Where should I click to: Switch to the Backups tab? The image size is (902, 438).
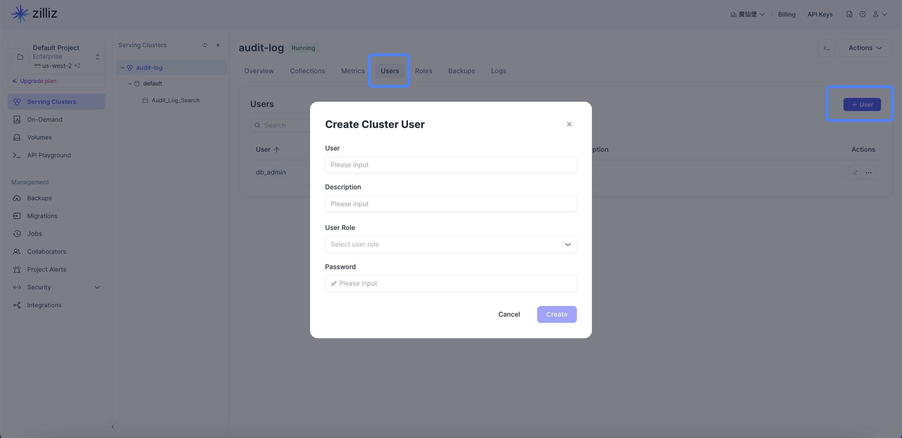click(462, 71)
